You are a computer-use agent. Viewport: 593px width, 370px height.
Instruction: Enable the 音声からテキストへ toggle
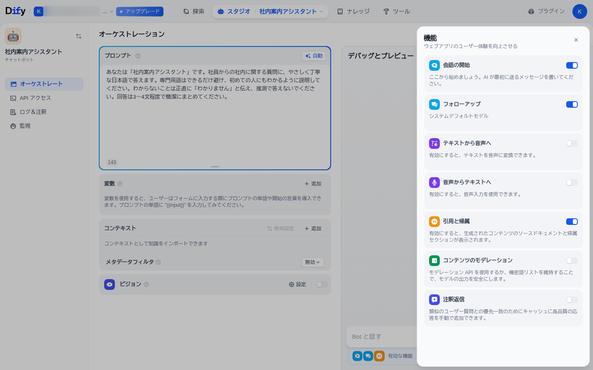(572, 183)
